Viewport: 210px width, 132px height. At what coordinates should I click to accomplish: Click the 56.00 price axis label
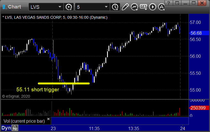click(195, 56)
